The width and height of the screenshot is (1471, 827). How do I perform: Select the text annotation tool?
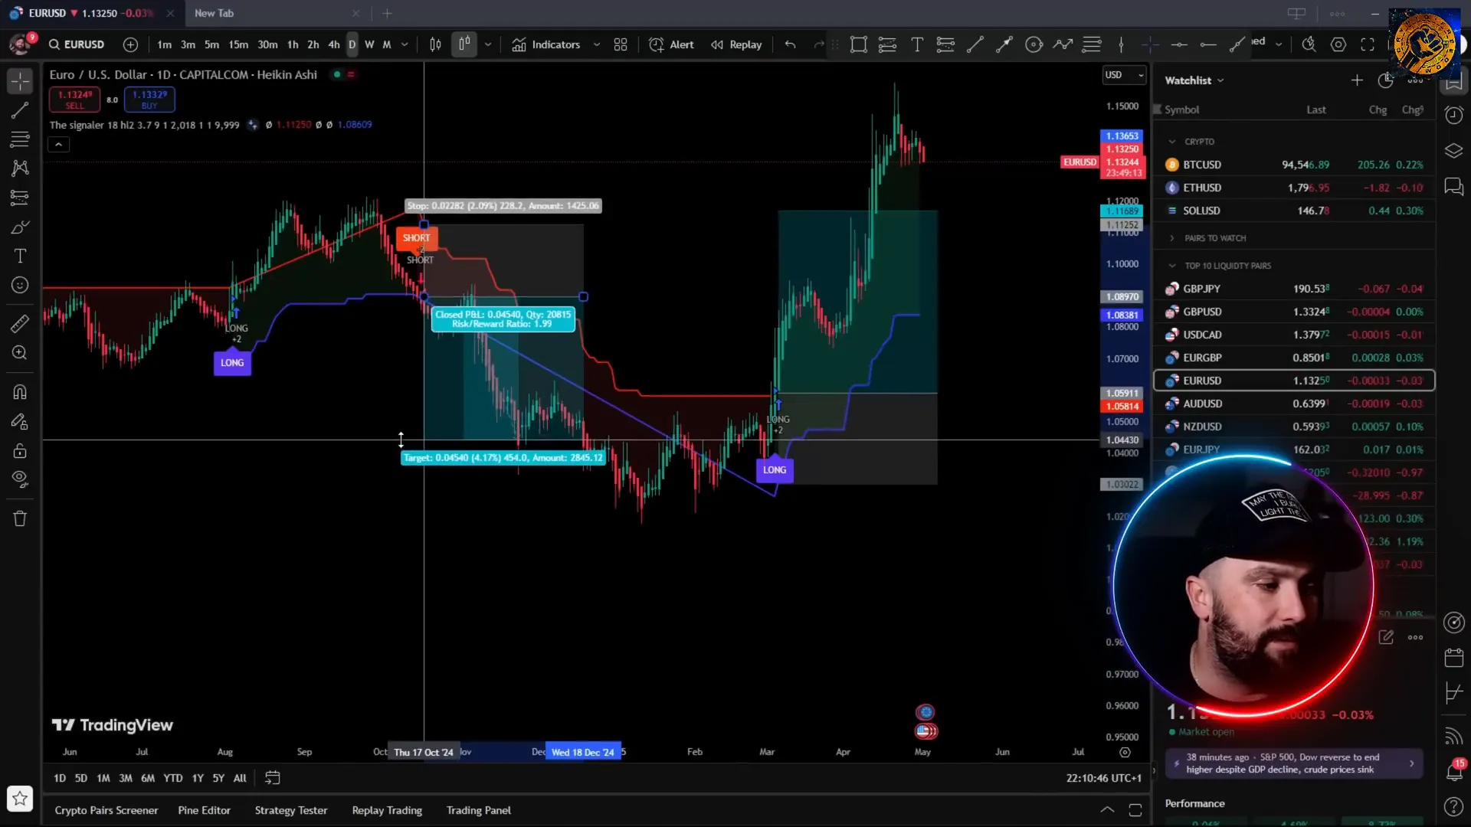click(x=20, y=256)
